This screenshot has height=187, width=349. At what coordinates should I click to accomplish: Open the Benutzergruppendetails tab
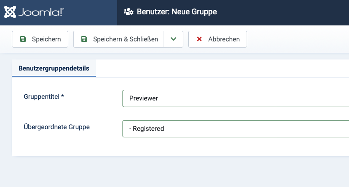tap(54, 68)
